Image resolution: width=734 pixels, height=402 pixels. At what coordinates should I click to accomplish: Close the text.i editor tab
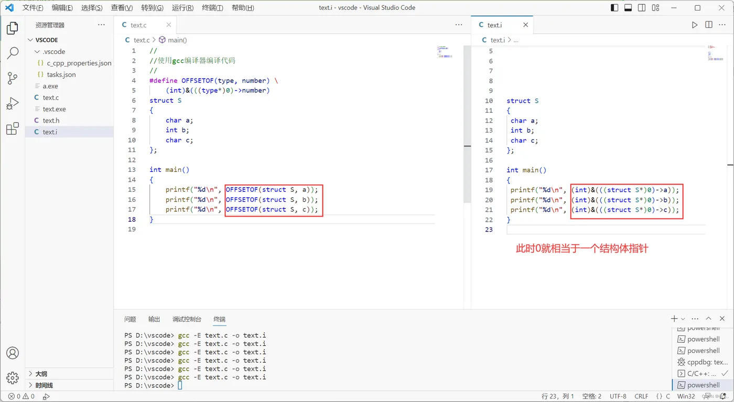526,25
